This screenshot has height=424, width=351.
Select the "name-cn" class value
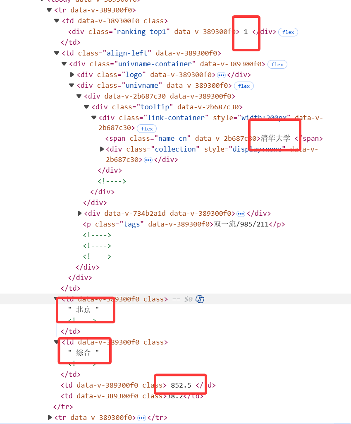click(172, 138)
